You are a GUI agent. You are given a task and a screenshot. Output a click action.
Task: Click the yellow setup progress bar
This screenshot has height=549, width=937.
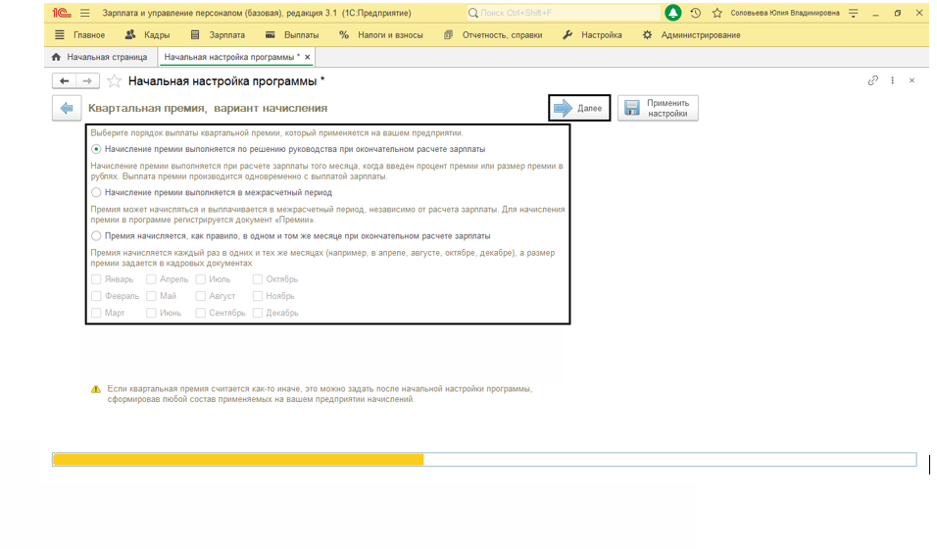click(x=238, y=460)
